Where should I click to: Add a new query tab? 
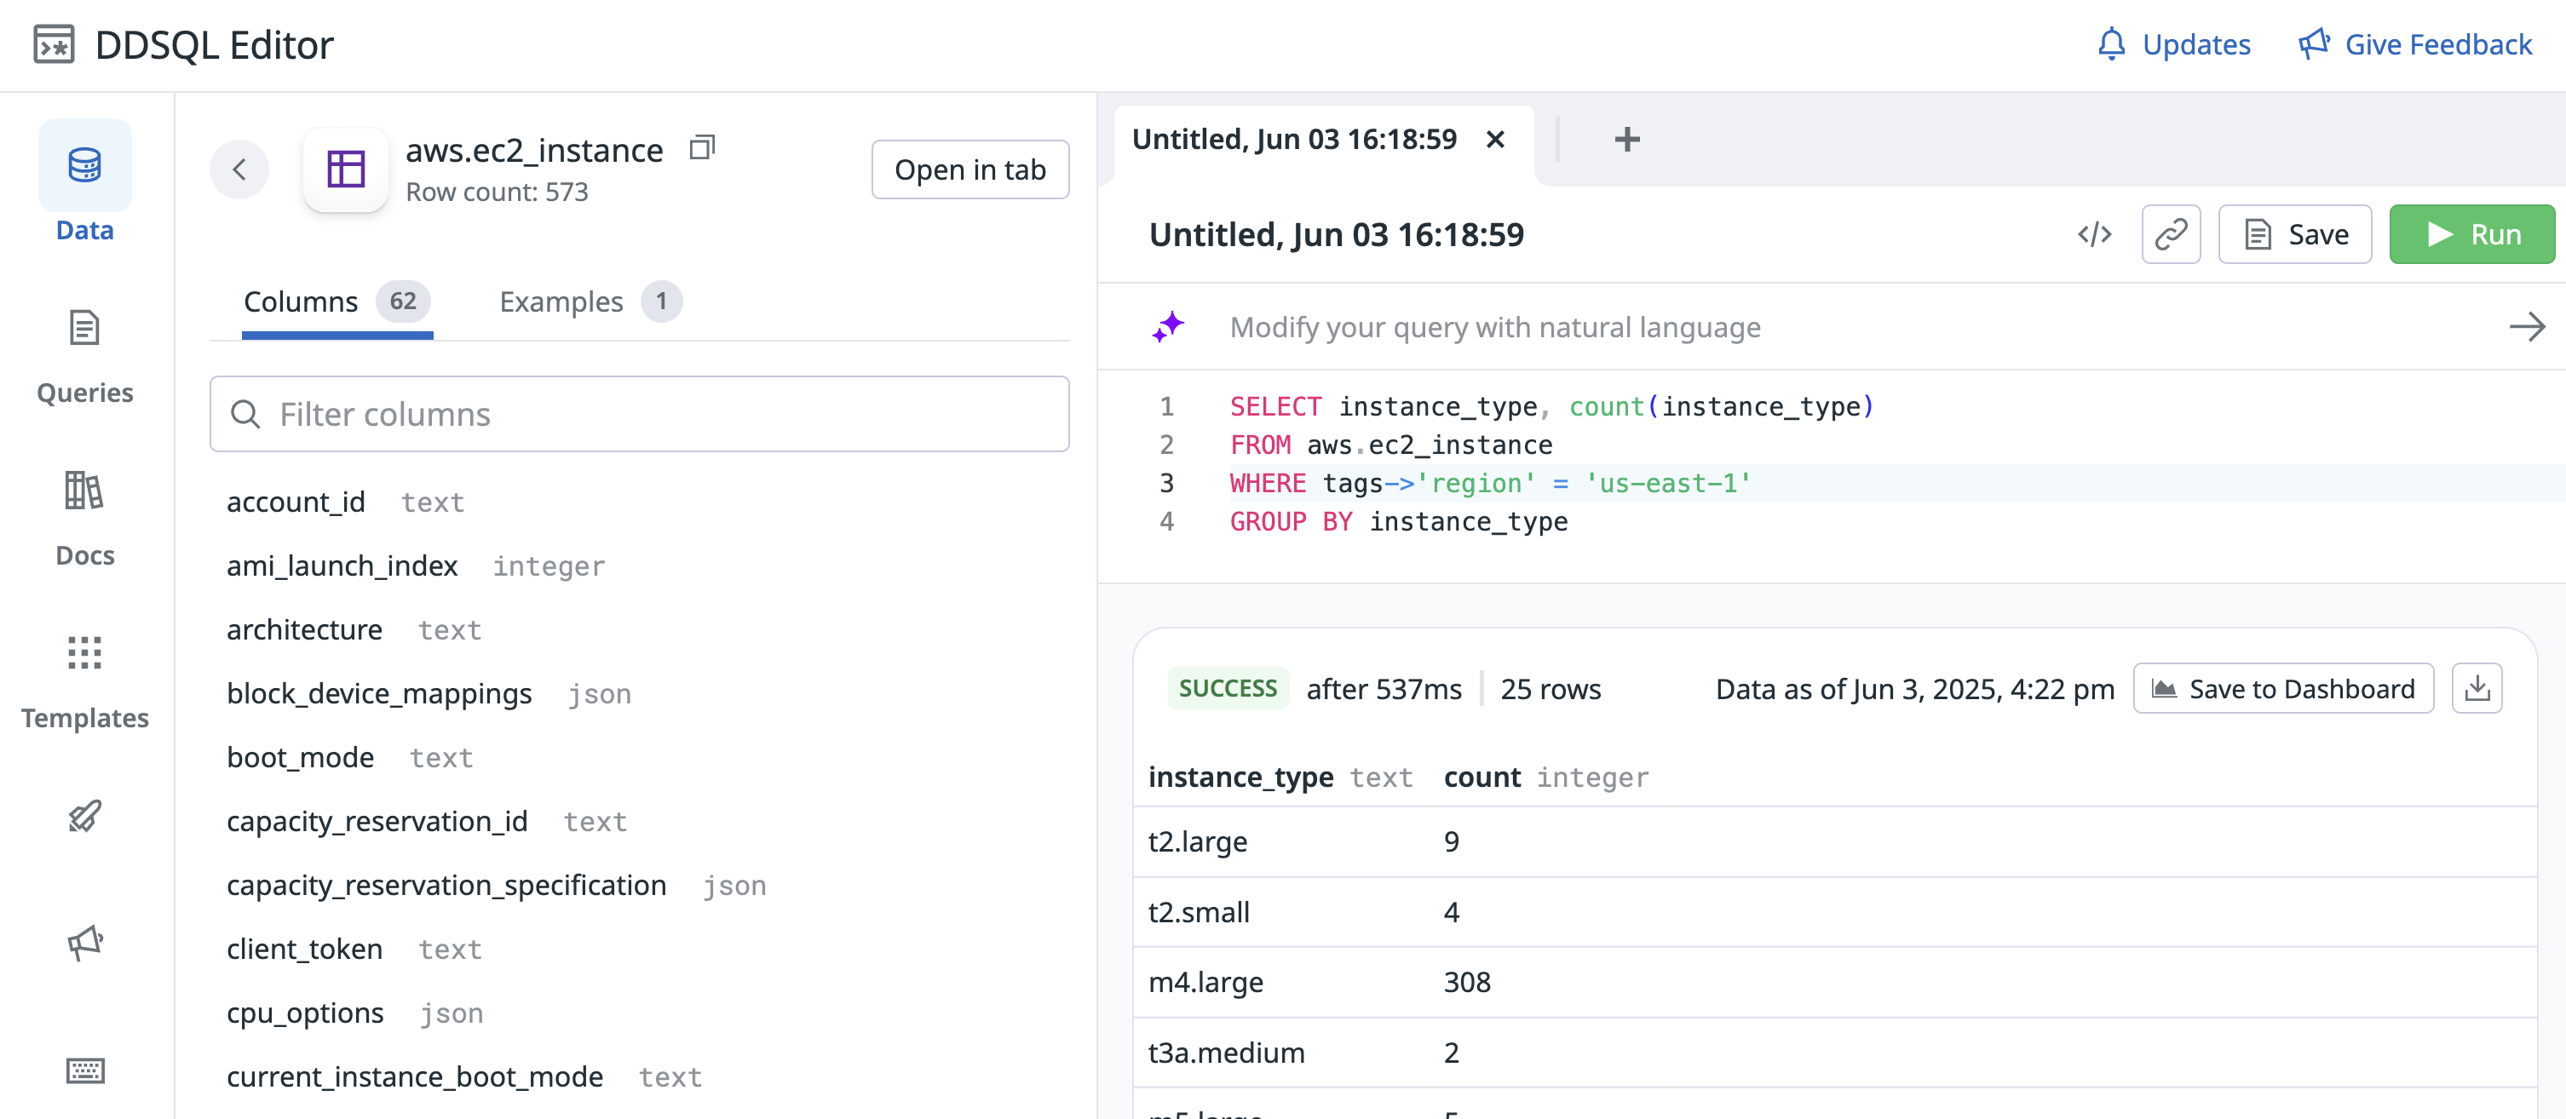pyautogui.click(x=1626, y=140)
